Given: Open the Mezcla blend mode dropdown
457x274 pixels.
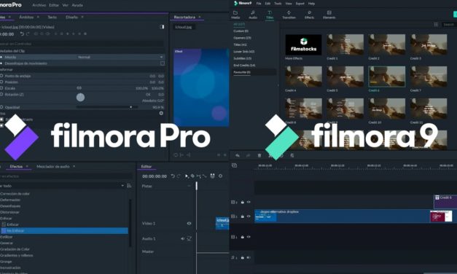Looking at the screenshot, I should 120,57.
